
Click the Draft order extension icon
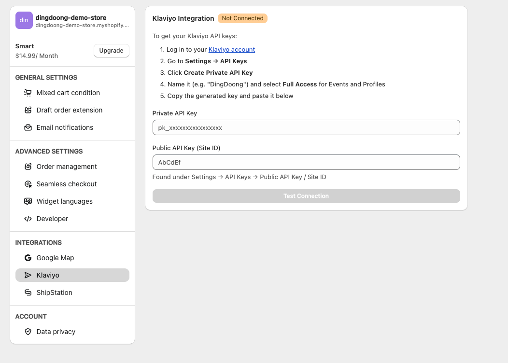point(28,110)
